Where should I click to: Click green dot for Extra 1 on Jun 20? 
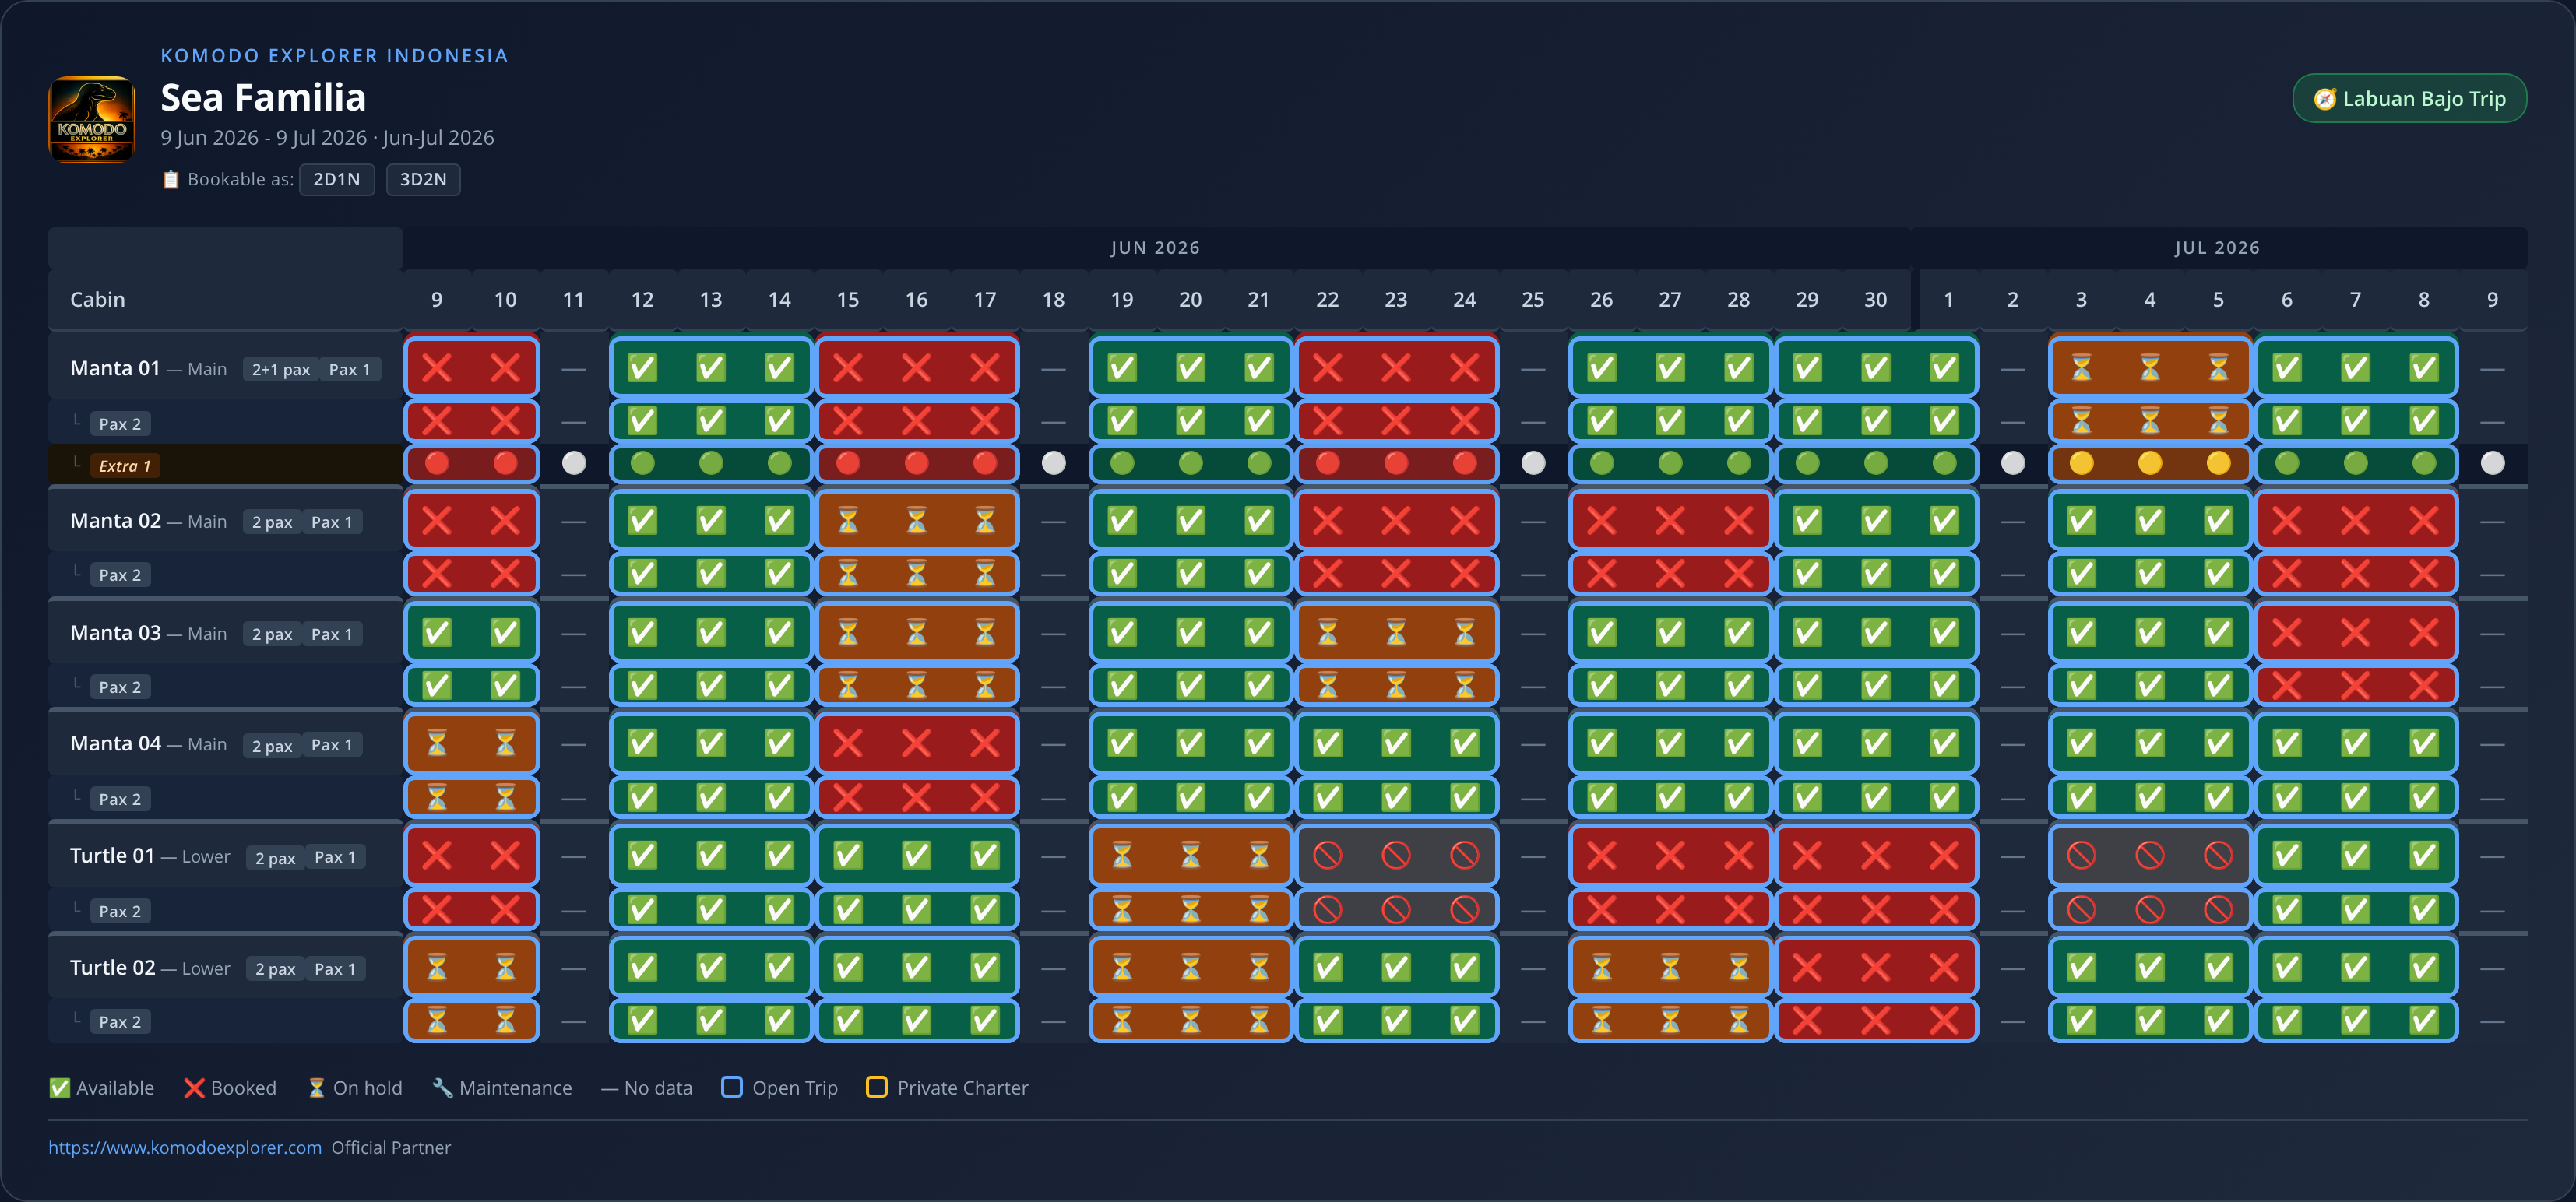(1190, 463)
